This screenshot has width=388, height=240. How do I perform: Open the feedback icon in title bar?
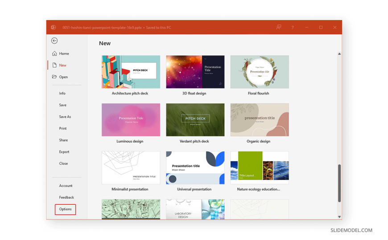coord(279,27)
